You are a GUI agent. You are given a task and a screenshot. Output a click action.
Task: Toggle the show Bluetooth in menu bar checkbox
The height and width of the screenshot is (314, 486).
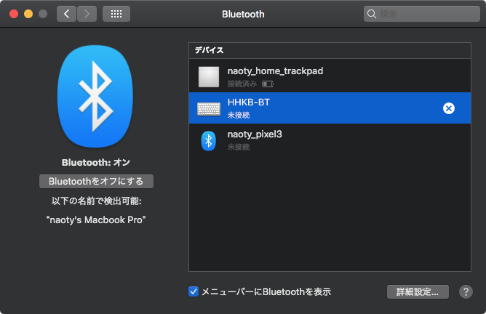pos(194,291)
